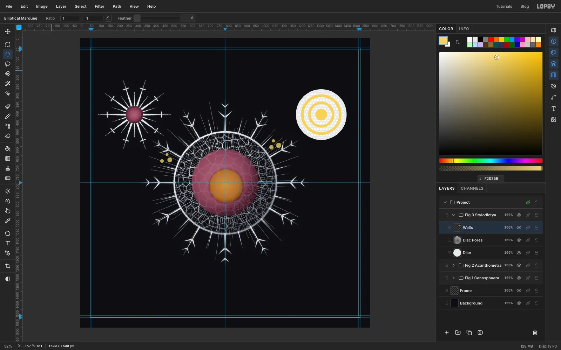Select the Disc layer thumbnail
This screenshot has width=561, height=350.
(457, 253)
